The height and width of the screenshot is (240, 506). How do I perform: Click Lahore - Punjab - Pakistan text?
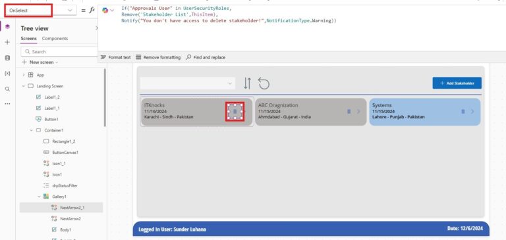point(399,117)
